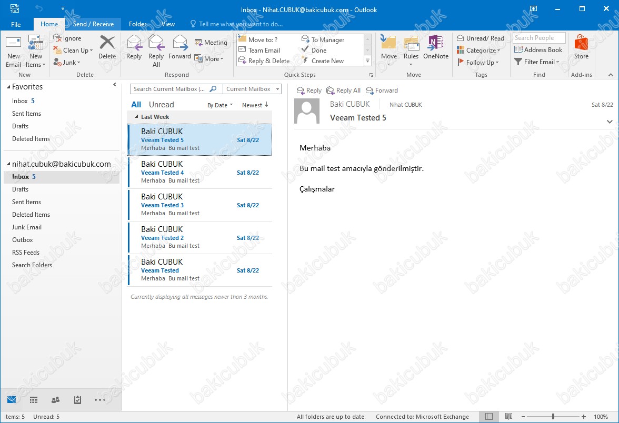The image size is (619, 423).
Task: Toggle Unread/ Read status
Action: point(481,38)
